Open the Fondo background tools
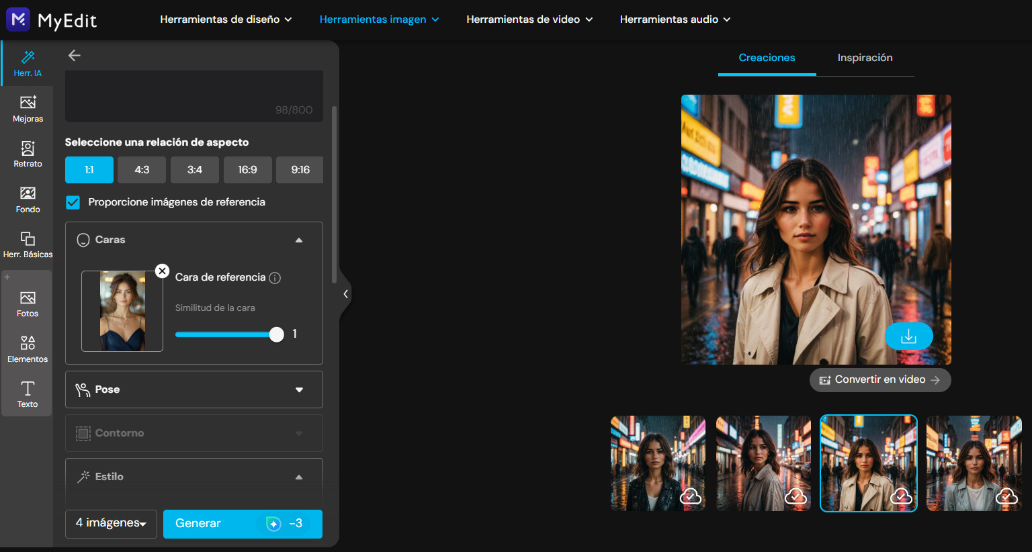The image size is (1032, 552). click(28, 199)
